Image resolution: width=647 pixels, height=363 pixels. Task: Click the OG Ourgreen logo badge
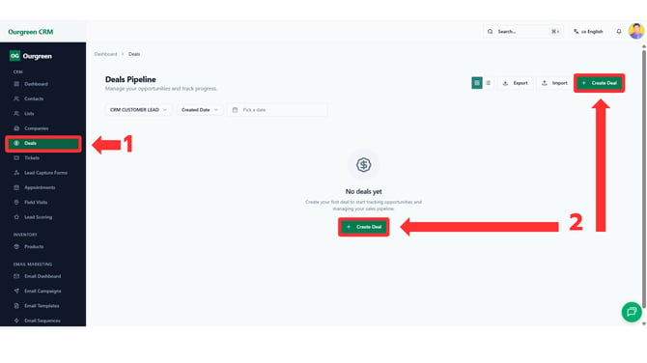14,56
